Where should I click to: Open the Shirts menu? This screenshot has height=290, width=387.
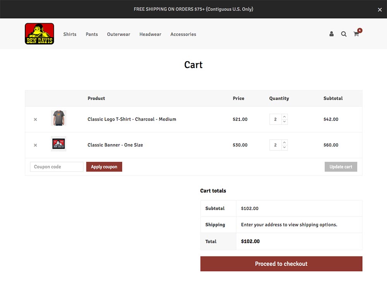[x=70, y=34]
